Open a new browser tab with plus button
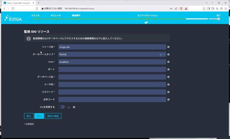Image resolution: width=230 pixels, height=139 pixels. coord(39,3)
